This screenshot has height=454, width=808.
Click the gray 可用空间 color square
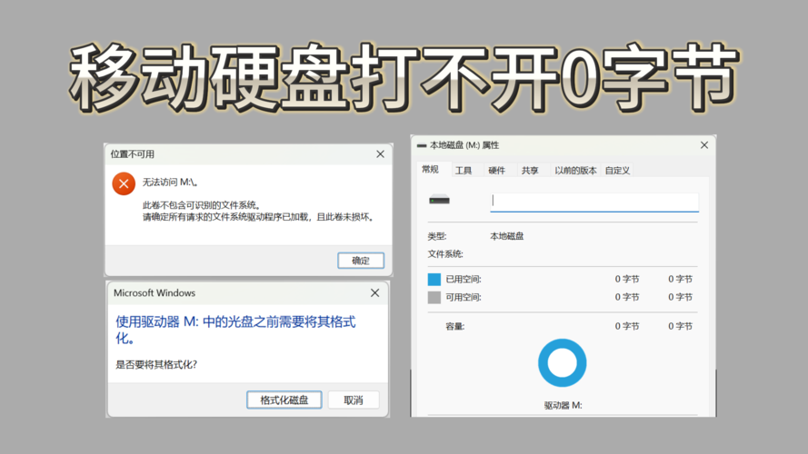point(434,297)
